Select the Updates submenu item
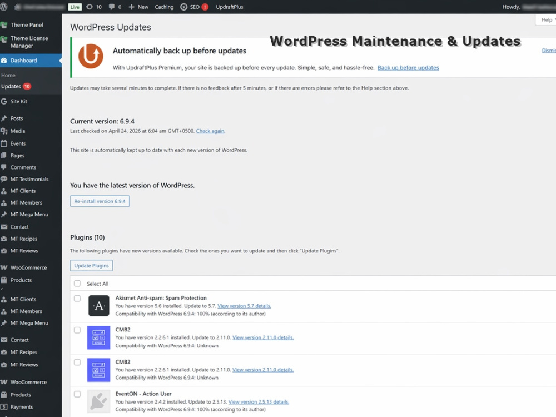This screenshot has height=417, width=556. pyautogui.click(x=11, y=86)
